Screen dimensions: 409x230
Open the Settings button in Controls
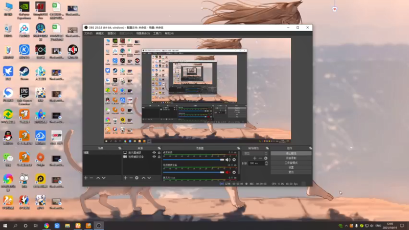(291, 168)
